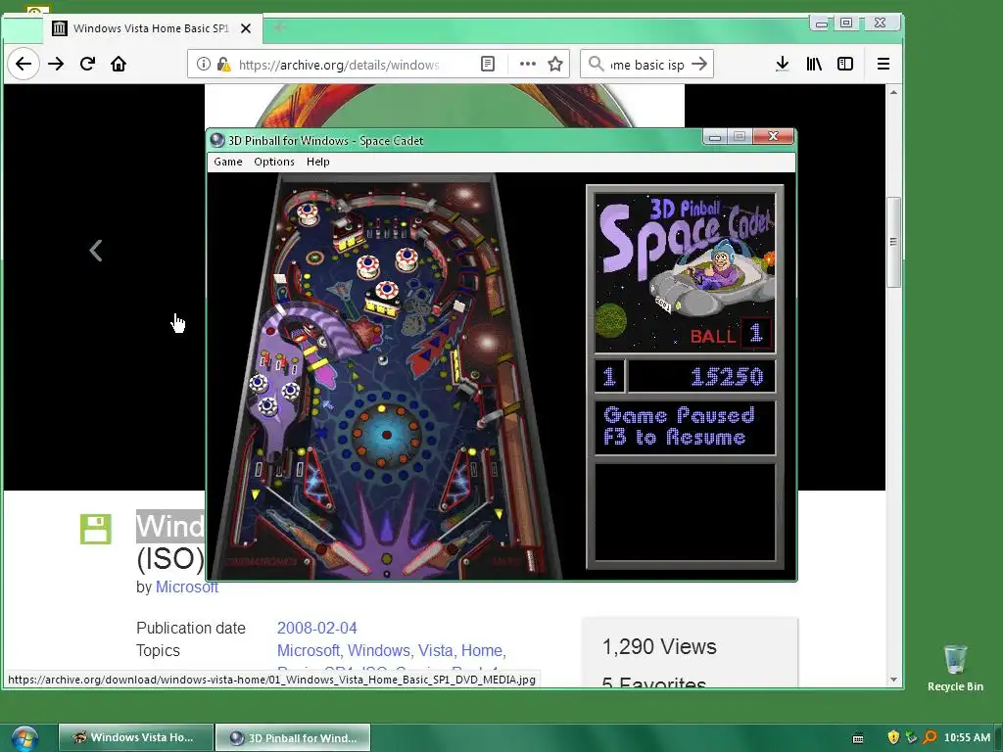Select the Windows Vista Home Basic SP1 tab
Screen dimensions: 1003x752
click(150, 28)
